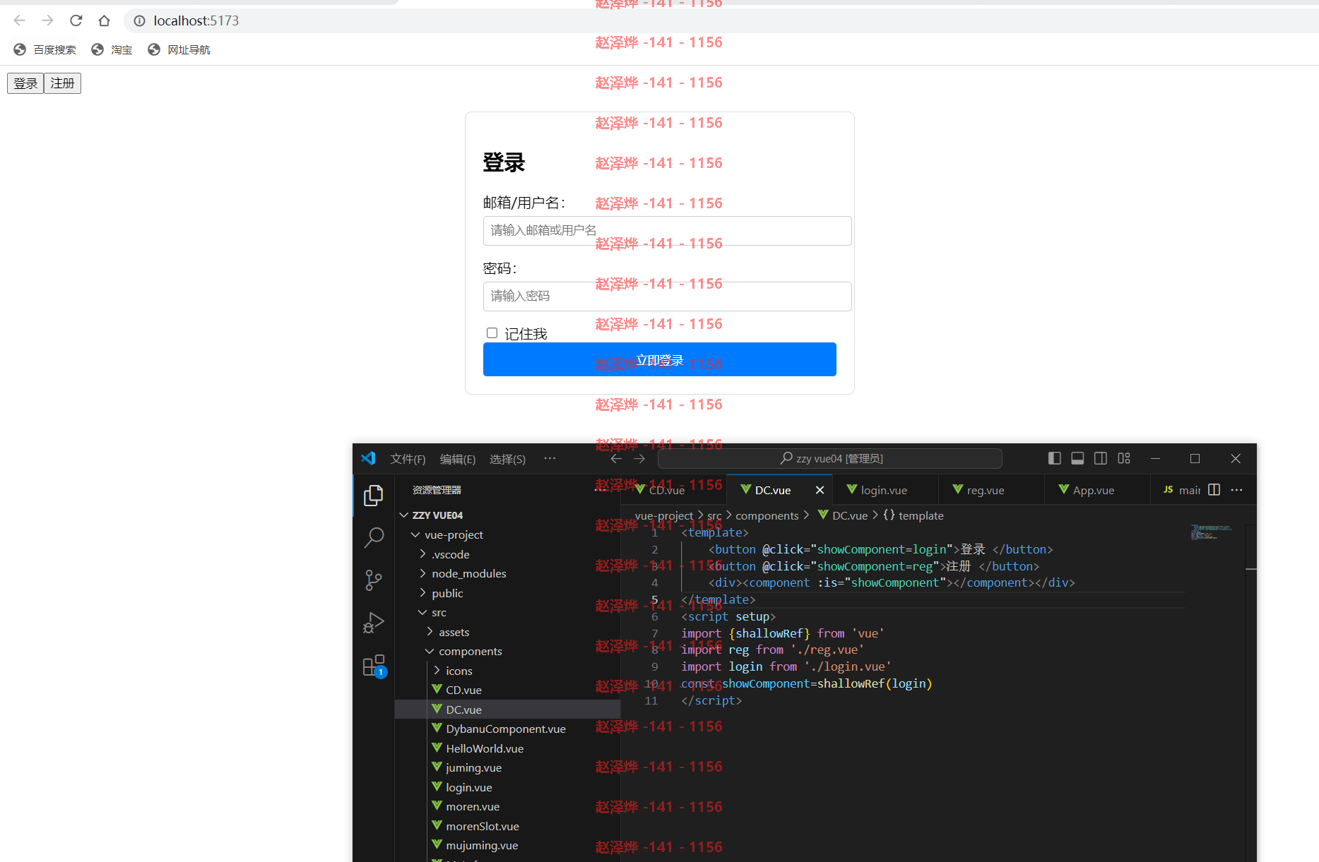Open Source Control view in VS Code
This screenshot has height=862, width=1319.
[374, 580]
